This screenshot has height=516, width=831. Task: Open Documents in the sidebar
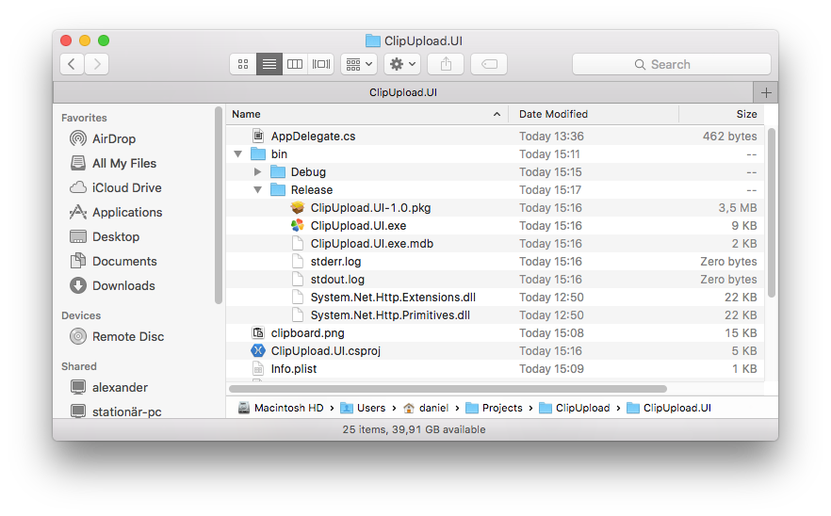[x=113, y=261]
